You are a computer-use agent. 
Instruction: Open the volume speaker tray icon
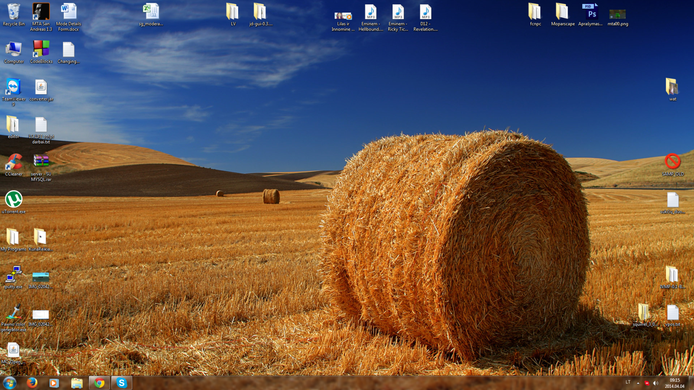click(655, 383)
